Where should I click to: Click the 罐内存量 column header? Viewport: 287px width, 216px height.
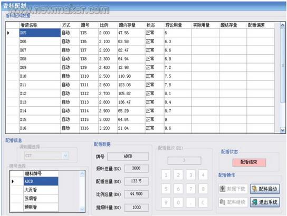coord(131,25)
